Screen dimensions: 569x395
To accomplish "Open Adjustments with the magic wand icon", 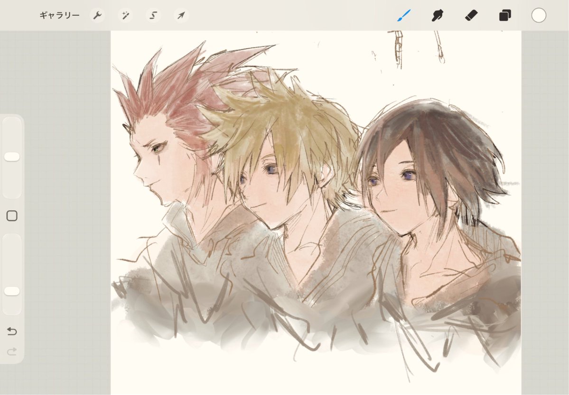I will pos(125,15).
